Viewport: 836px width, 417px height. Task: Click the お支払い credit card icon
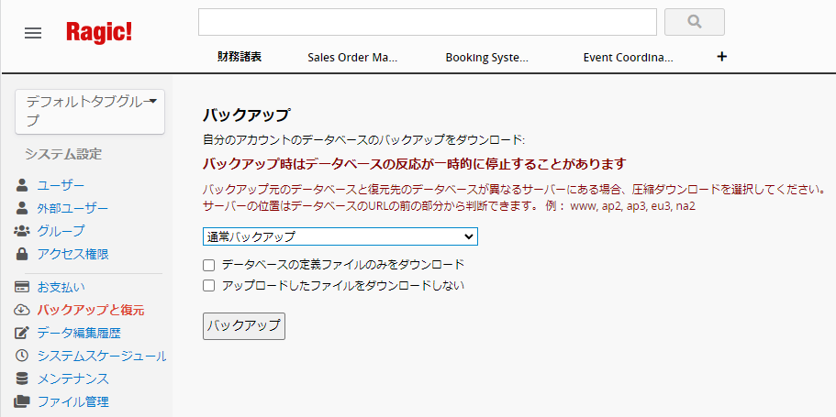(x=23, y=287)
